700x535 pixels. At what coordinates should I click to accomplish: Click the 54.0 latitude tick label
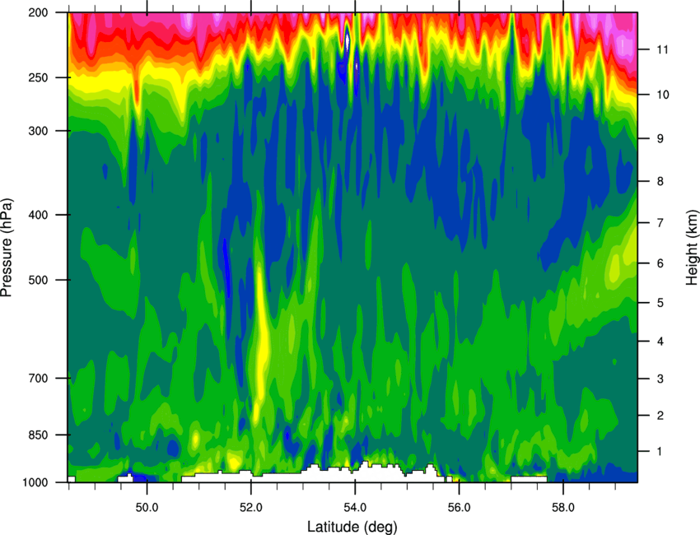(x=355, y=507)
